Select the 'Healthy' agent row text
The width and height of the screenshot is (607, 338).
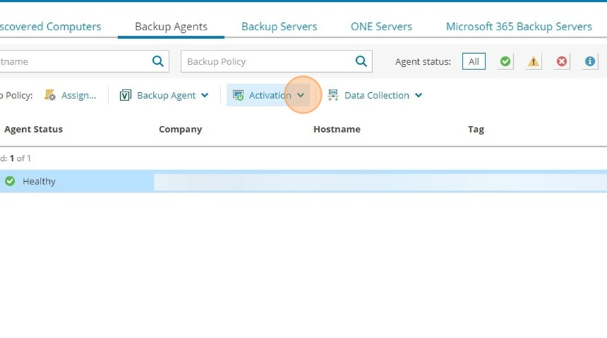38,181
